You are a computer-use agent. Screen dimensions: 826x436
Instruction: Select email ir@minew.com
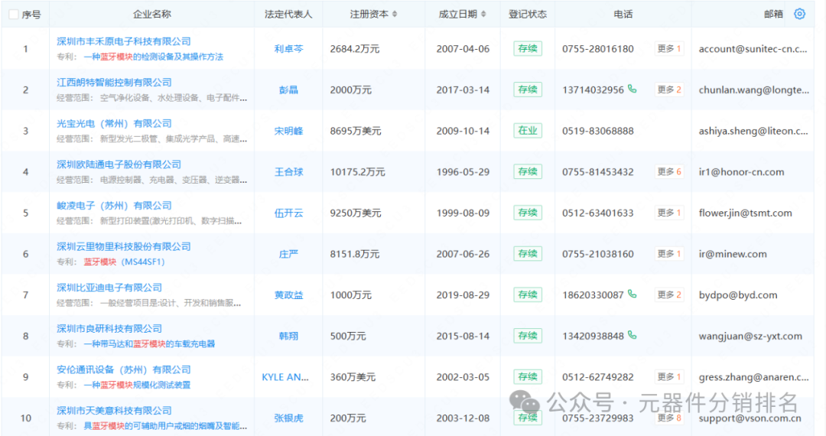732,254
